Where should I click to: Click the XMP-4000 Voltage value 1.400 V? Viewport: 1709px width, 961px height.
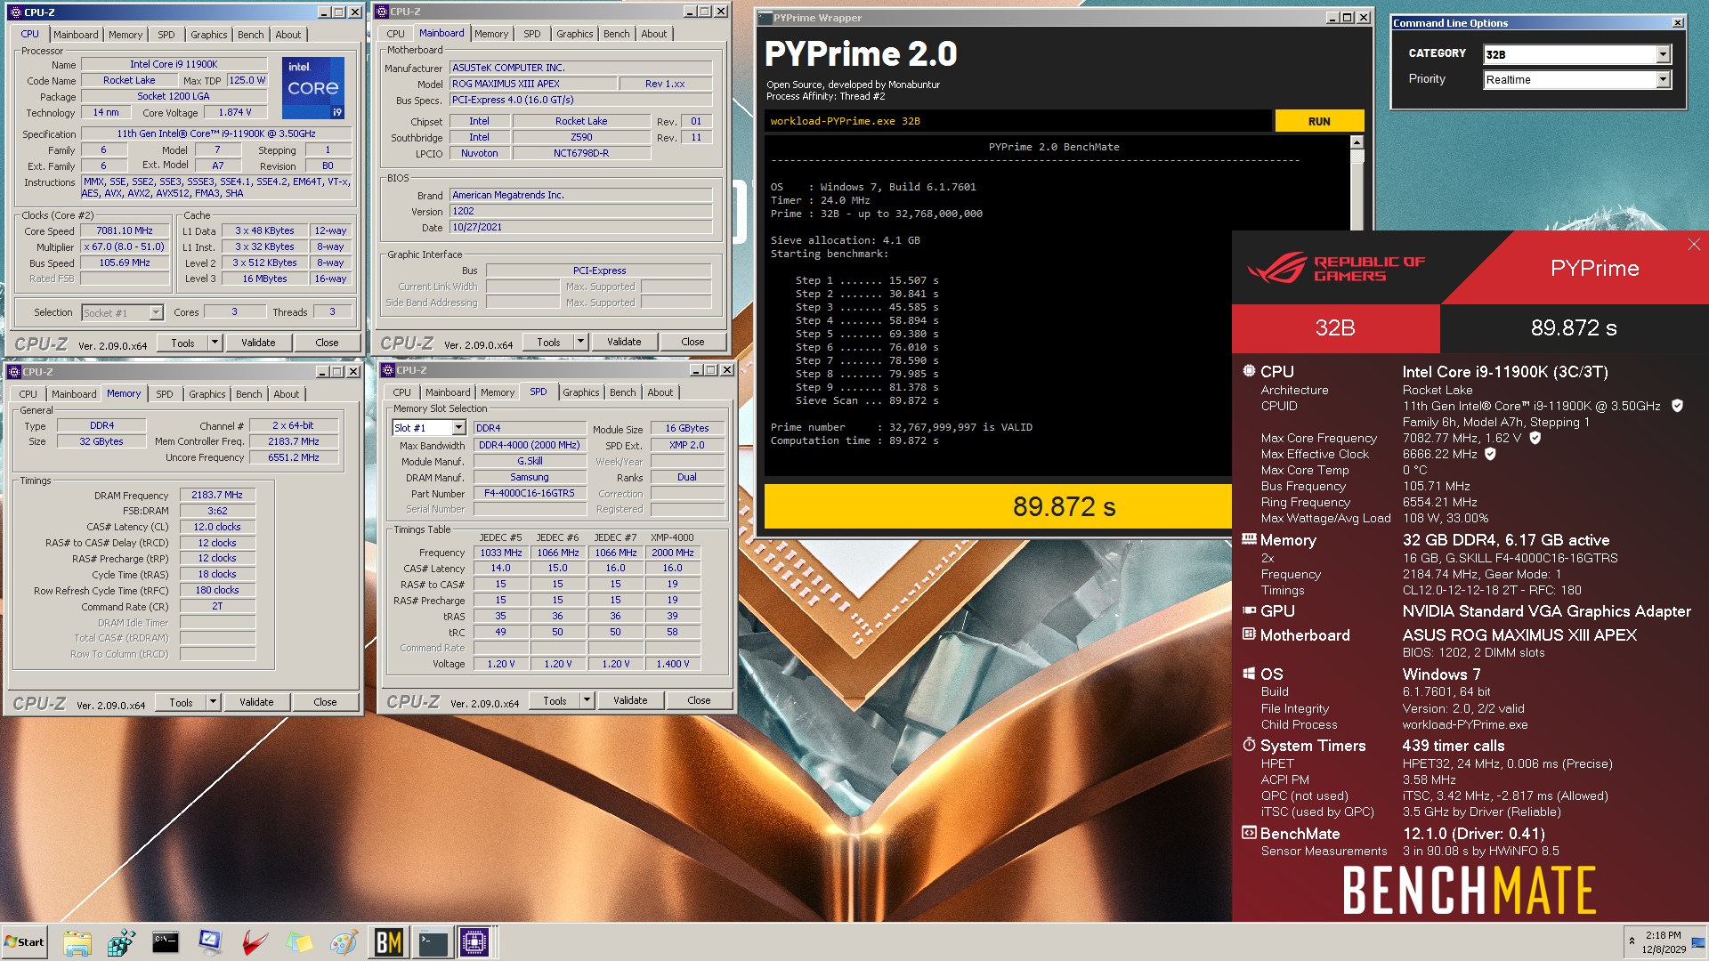[x=672, y=664]
